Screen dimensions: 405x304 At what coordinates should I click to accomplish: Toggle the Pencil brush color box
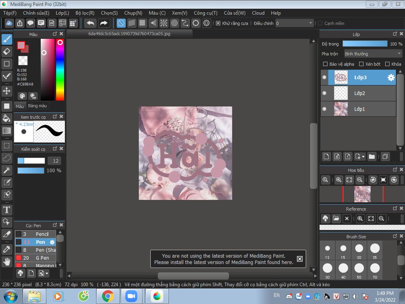(19, 234)
